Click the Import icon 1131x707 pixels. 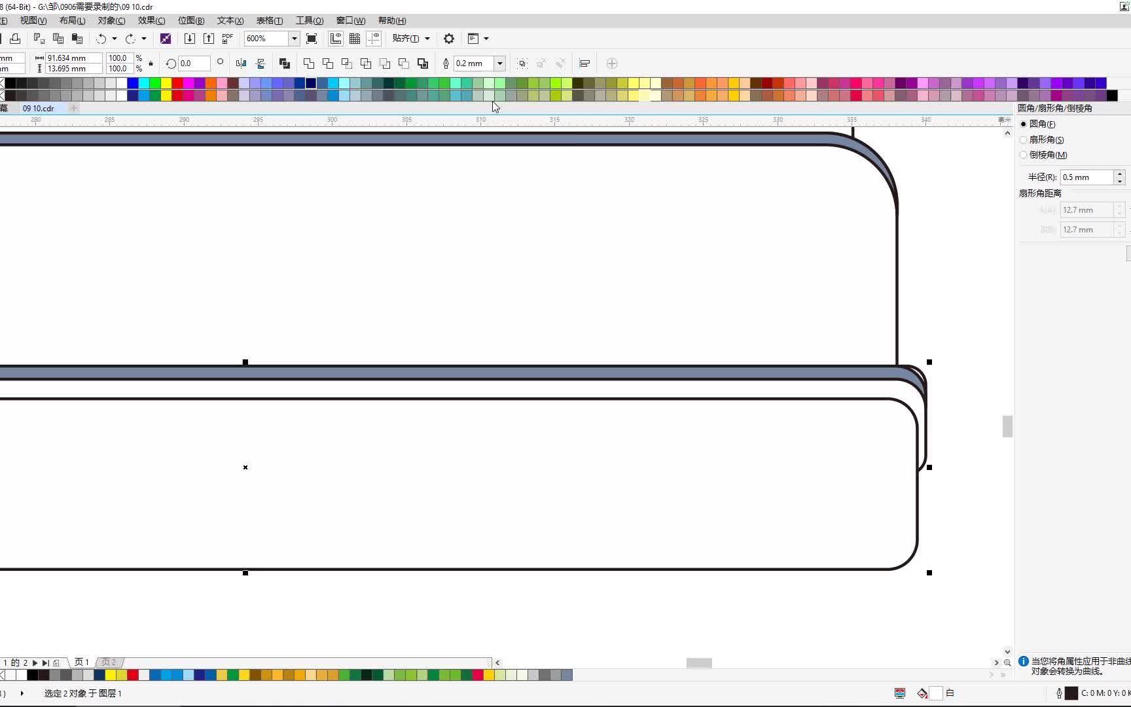click(x=190, y=39)
